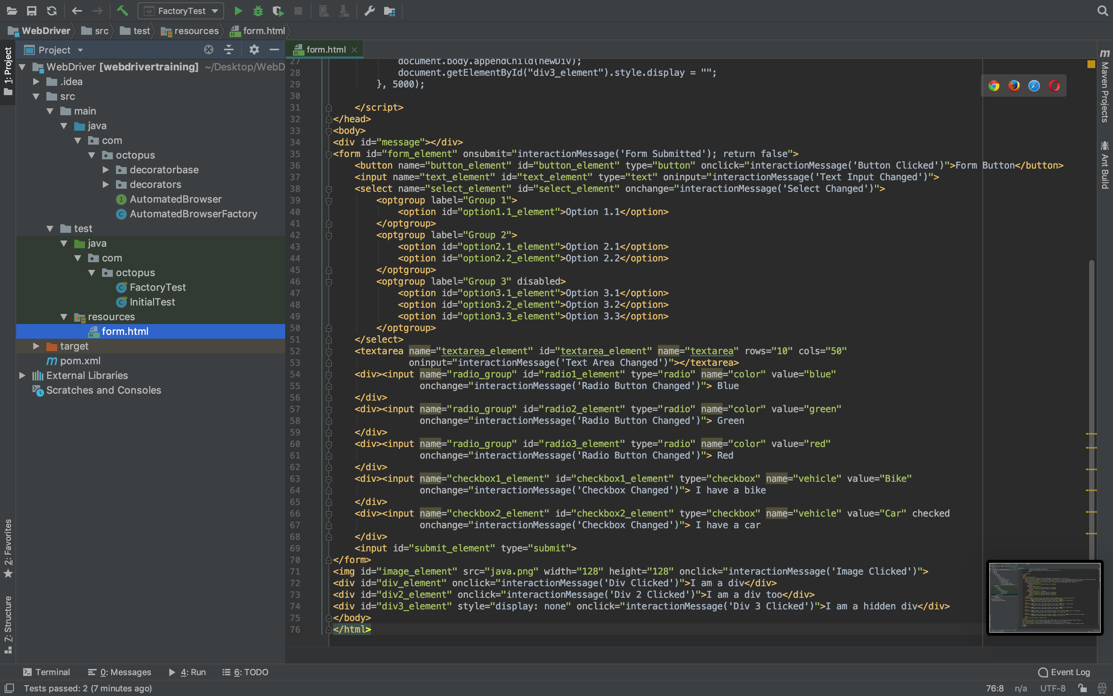Start debugging with the bug icon
1113x696 pixels.
(258, 10)
